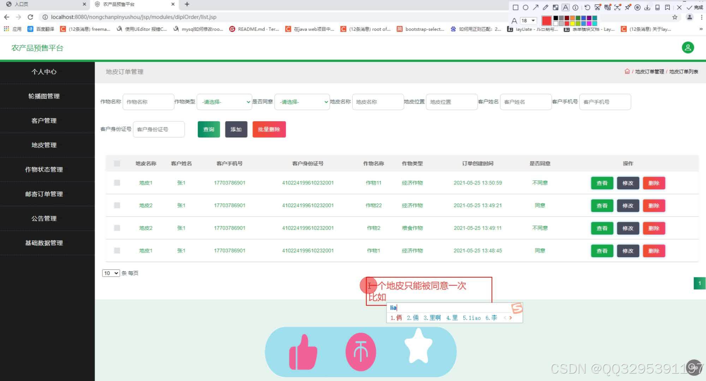The width and height of the screenshot is (706, 381).
Task: Tick checkbox for 作物1 order row
Action: (x=117, y=250)
